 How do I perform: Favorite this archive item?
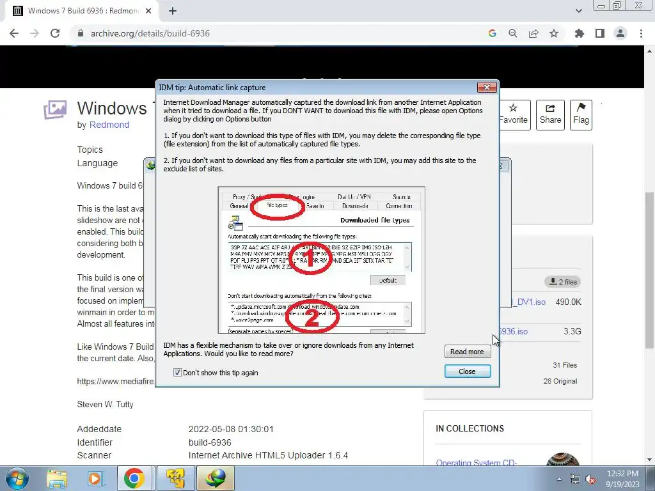coord(514,115)
